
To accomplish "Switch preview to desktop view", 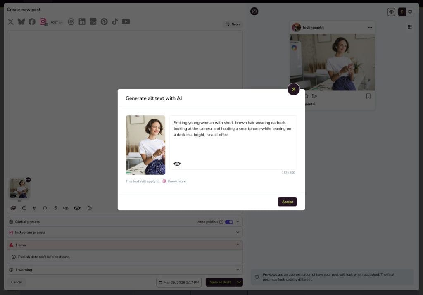I will tap(410, 12).
